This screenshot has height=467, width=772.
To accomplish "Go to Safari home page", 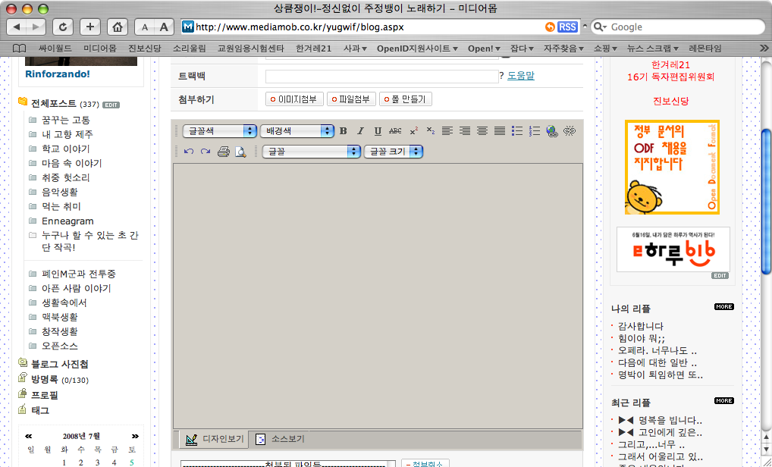I will [x=118, y=27].
